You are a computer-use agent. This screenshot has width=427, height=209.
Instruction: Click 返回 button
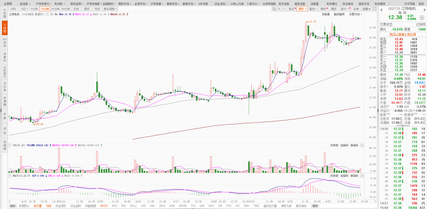[421, 4]
